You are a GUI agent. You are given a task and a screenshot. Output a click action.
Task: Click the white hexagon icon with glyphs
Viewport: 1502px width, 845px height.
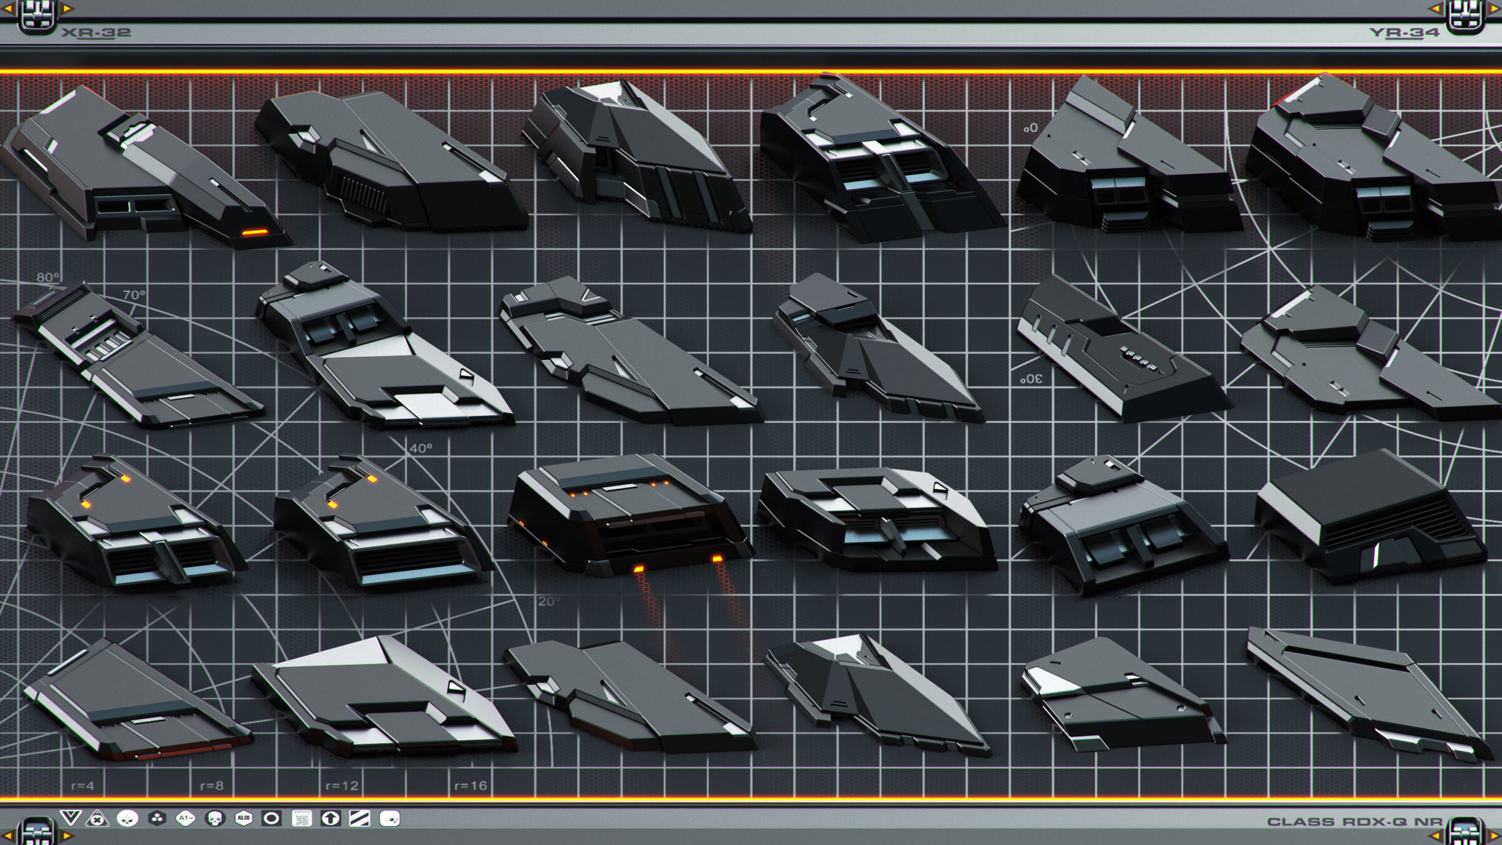tap(243, 818)
